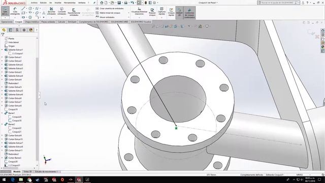Open the Herramientas menu
This screenshot has height=183, width=325.
click(70, 3)
